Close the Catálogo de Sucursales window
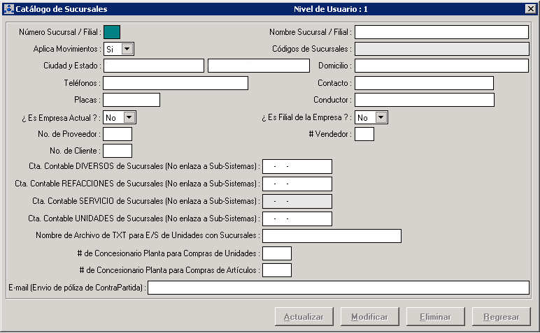Viewport: 540px width, 333px height. tap(530, 9)
